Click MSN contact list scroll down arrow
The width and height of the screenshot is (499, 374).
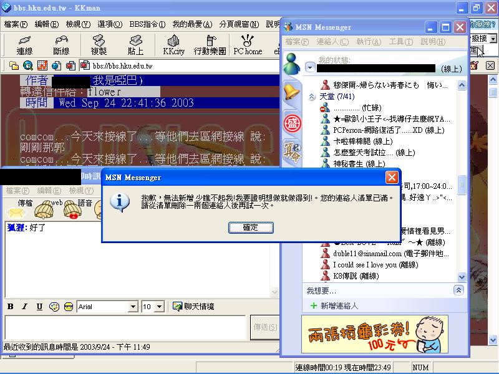click(462, 277)
